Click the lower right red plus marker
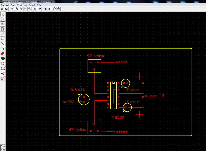Viewport: 206px width, 151px height. [139, 114]
